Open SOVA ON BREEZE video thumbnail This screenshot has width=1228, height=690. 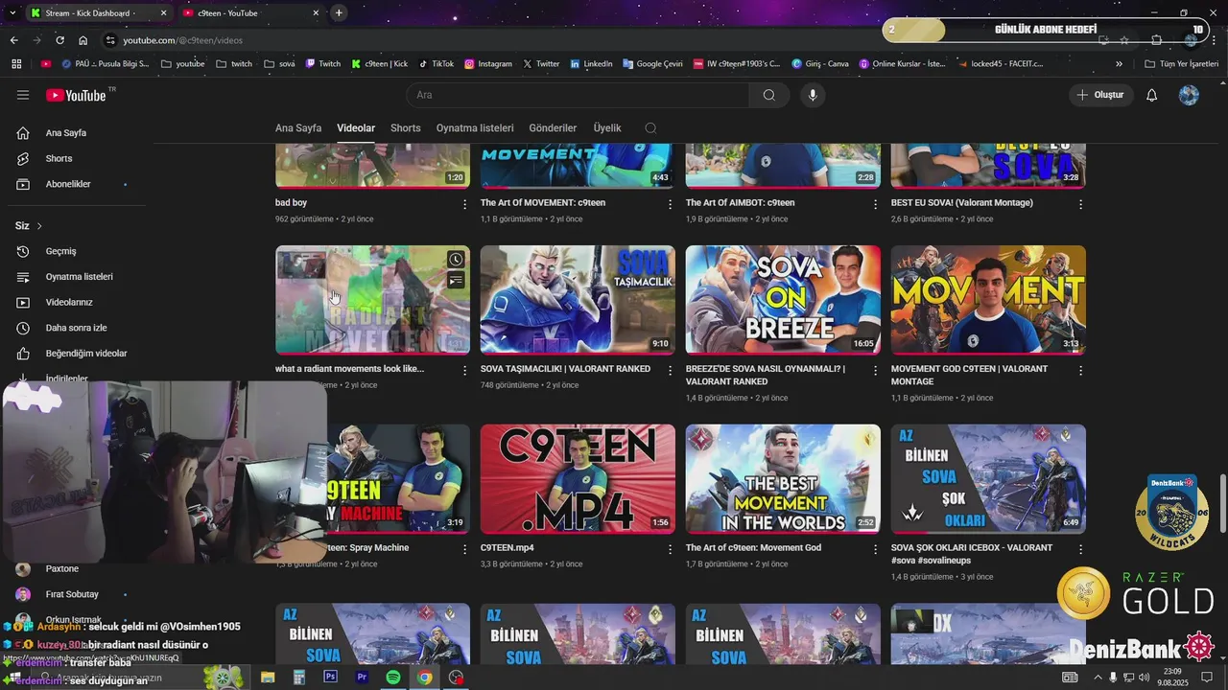pos(783,300)
